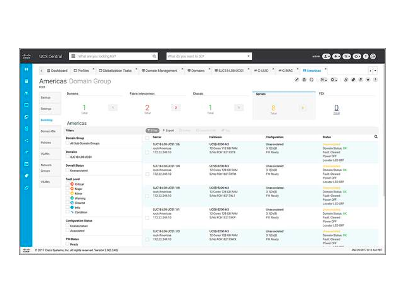The width and height of the screenshot is (405, 303).
Task: Open the tab list dropdown arrow
Action: pos(375,71)
